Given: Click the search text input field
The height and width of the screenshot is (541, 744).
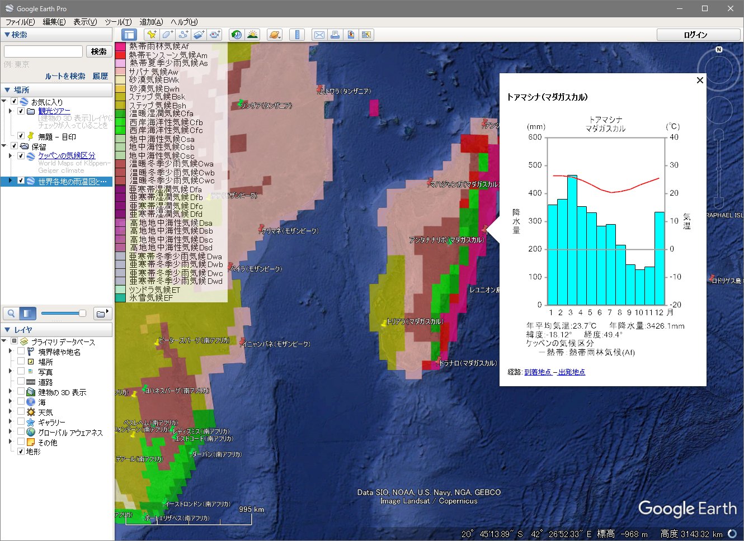Looking at the screenshot, I should point(43,51).
